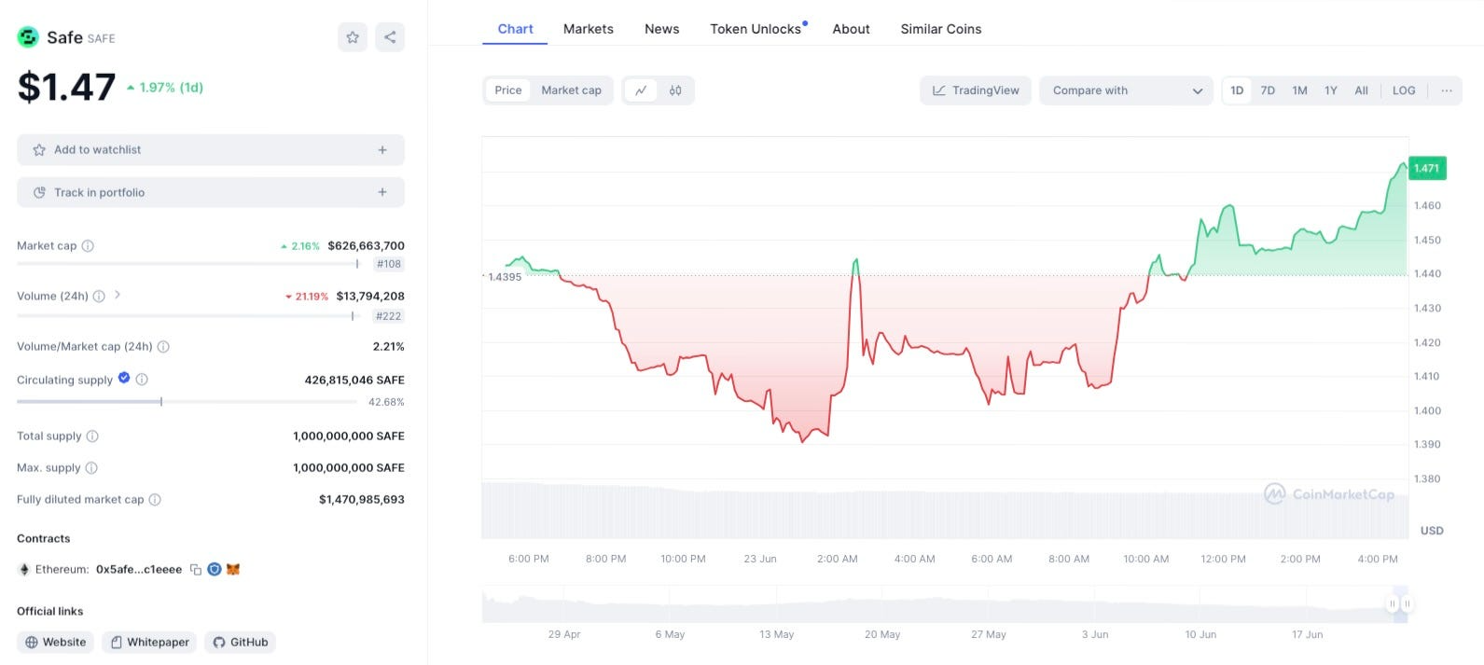Open the three-dots chart options menu
The width and height of the screenshot is (1484, 665).
(x=1446, y=90)
